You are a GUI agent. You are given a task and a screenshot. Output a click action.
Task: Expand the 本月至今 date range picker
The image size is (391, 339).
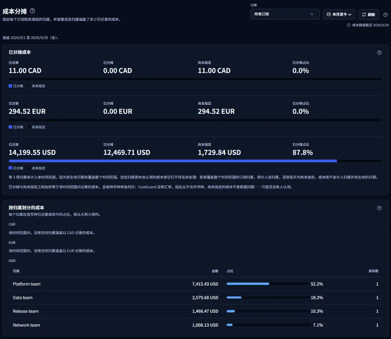tap(339, 14)
